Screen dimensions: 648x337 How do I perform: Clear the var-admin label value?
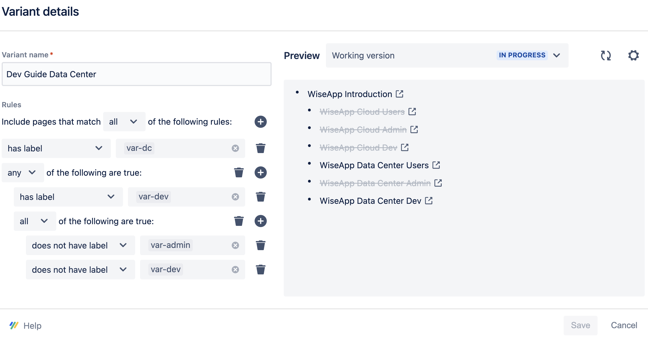[x=235, y=245]
